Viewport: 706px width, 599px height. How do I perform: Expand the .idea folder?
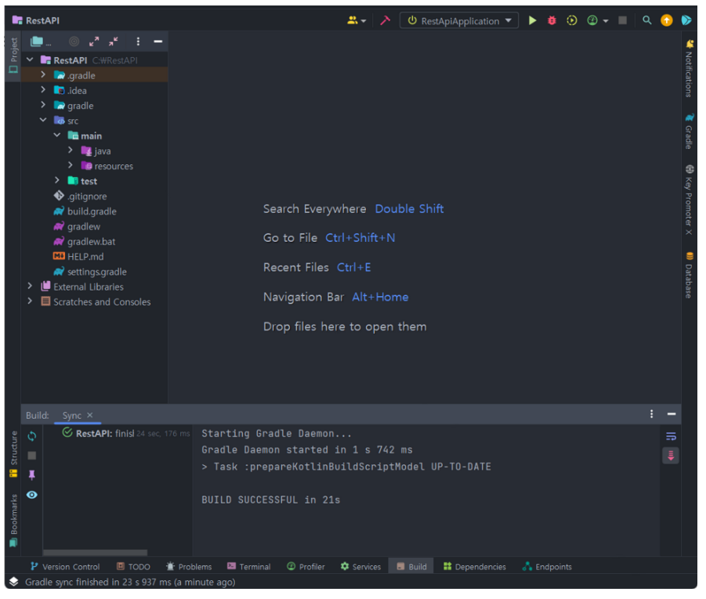pos(44,90)
